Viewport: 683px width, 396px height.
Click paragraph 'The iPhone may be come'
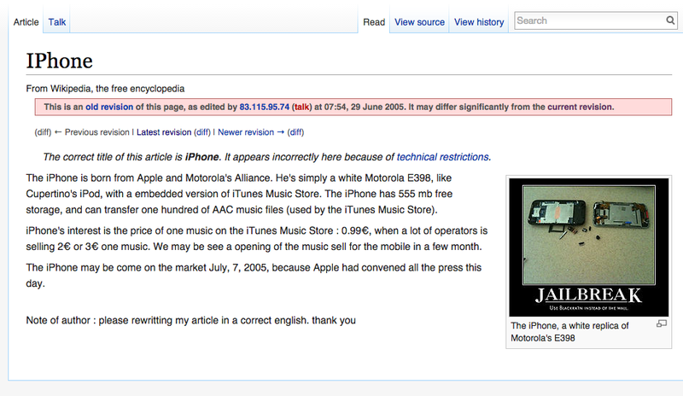[254, 276]
